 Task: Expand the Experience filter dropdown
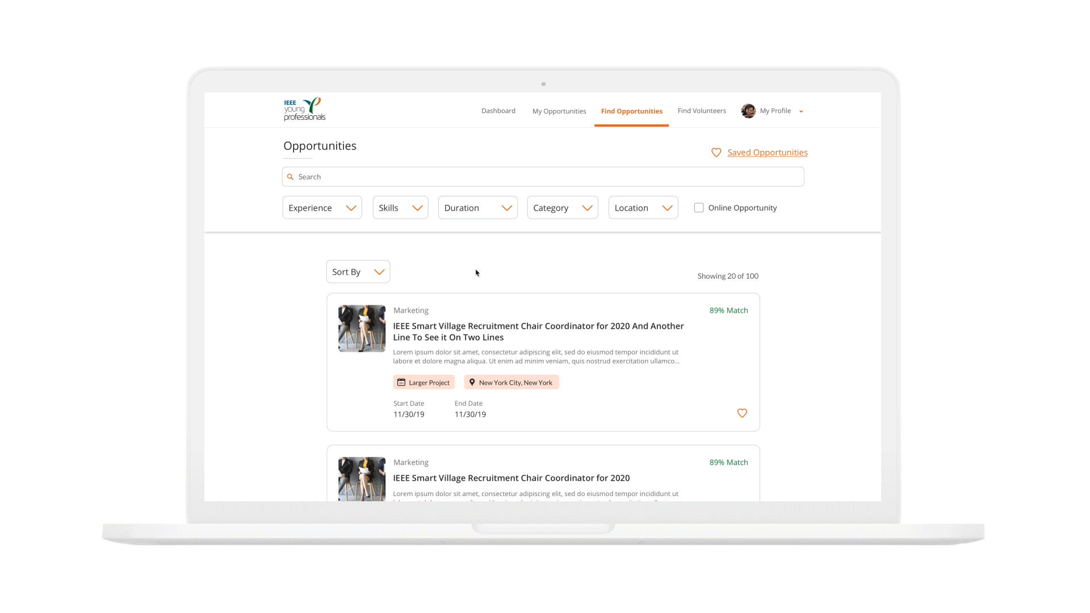322,208
